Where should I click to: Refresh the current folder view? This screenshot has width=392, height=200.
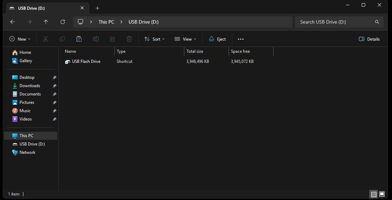click(63, 22)
